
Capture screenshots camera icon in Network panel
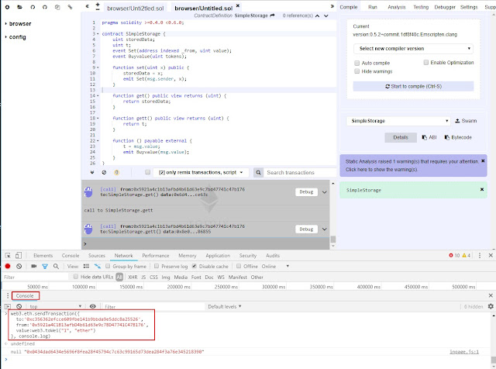(x=33, y=266)
